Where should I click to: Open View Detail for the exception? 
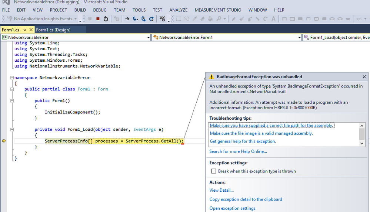pyautogui.click(x=221, y=190)
